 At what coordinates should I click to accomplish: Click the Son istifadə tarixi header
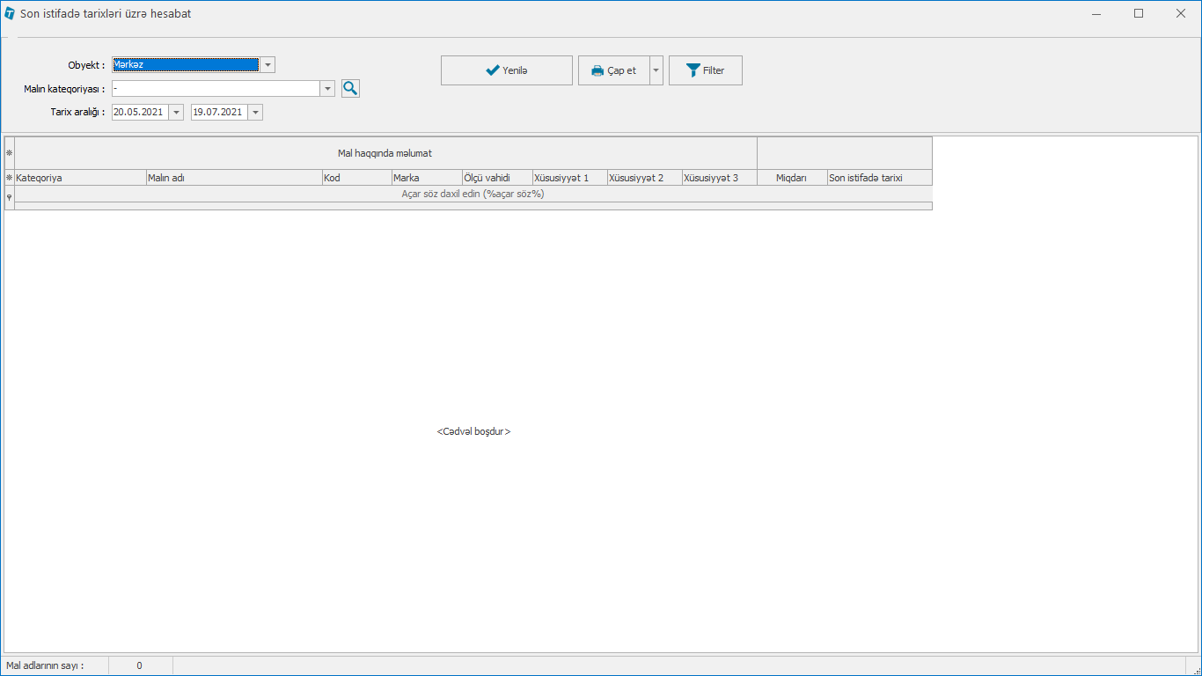click(x=879, y=178)
